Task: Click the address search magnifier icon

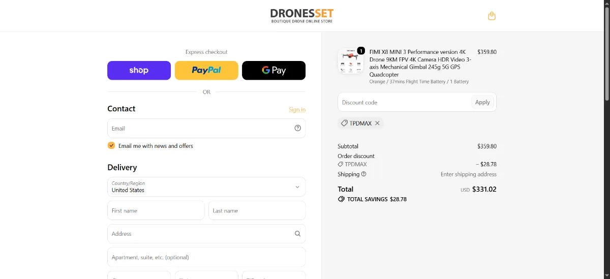Action: coord(298,234)
